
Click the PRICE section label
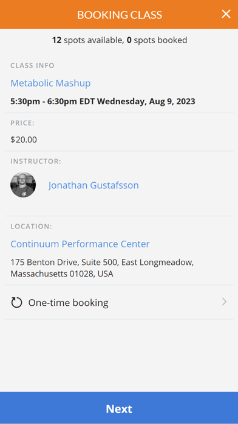pyautogui.click(x=22, y=123)
